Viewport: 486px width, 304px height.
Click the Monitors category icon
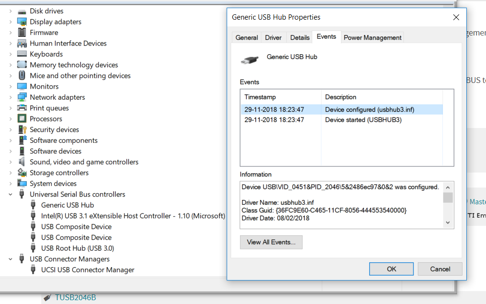tap(22, 86)
